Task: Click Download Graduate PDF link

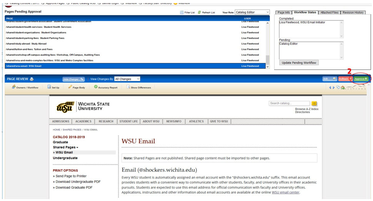Action: coord(74,188)
